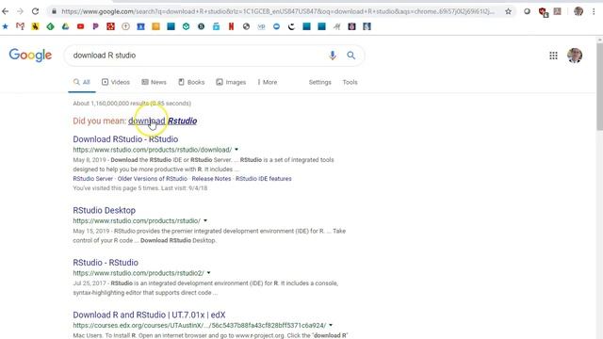The height and width of the screenshot is (339, 603).
Task: Open the Google account avatar
Action: (x=575, y=56)
